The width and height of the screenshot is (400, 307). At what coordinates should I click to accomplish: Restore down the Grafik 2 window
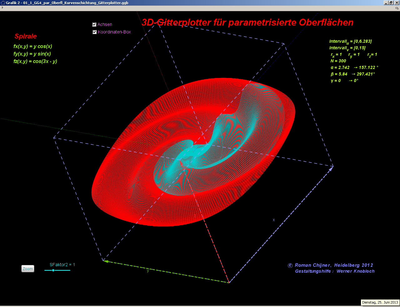click(x=391, y=3)
